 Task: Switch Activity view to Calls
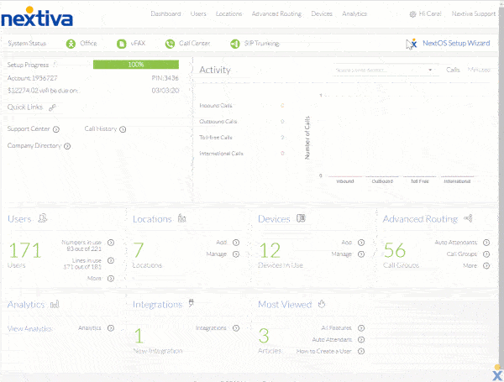(x=453, y=70)
